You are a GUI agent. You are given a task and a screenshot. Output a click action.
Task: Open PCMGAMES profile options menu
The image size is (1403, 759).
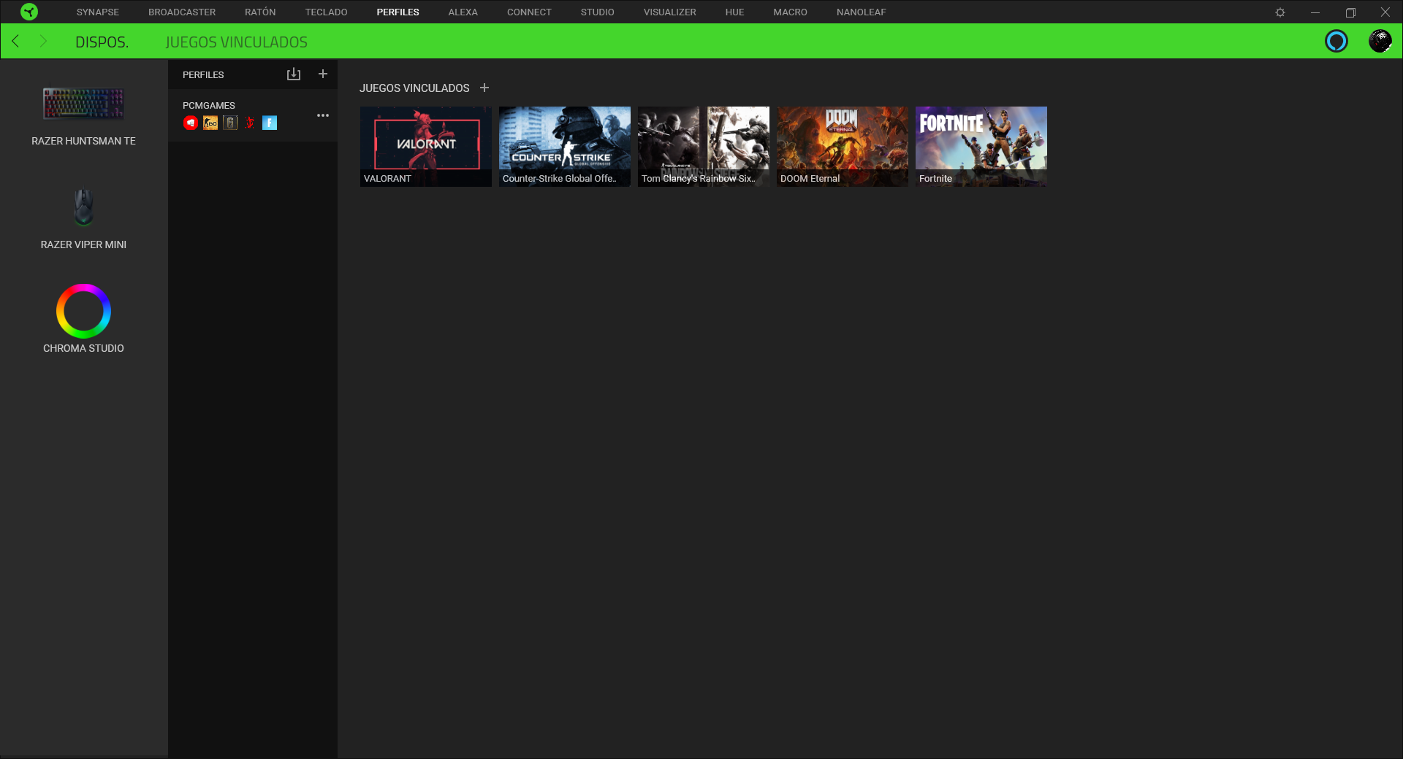(323, 115)
